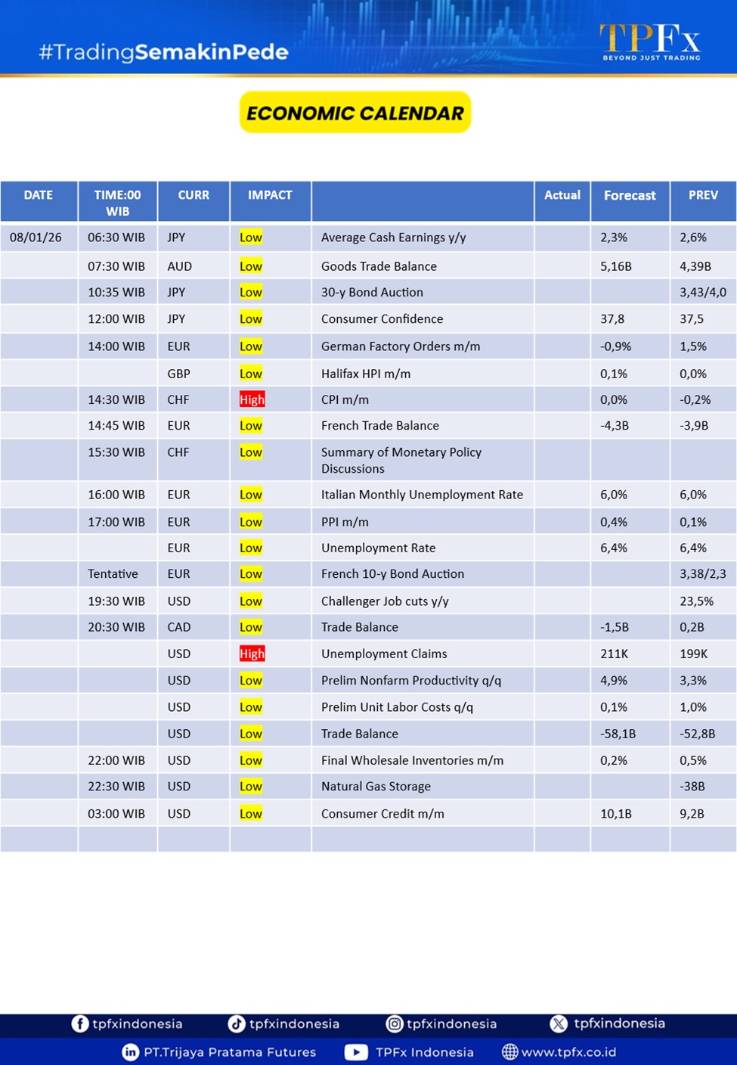The height and width of the screenshot is (1065, 737).
Task: Click the Economic Calendar yellow title badge
Action: click(355, 113)
